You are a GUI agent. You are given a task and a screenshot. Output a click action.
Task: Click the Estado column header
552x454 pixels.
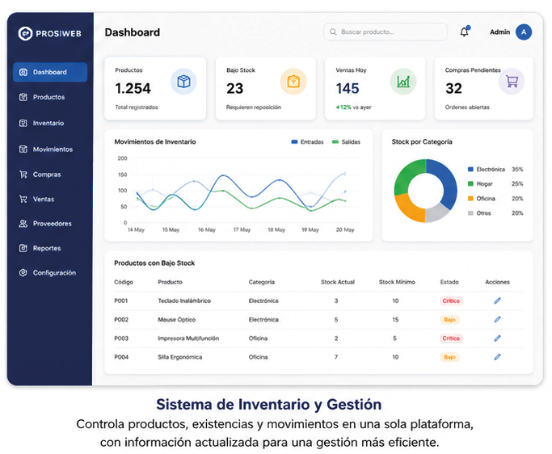[x=449, y=282]
